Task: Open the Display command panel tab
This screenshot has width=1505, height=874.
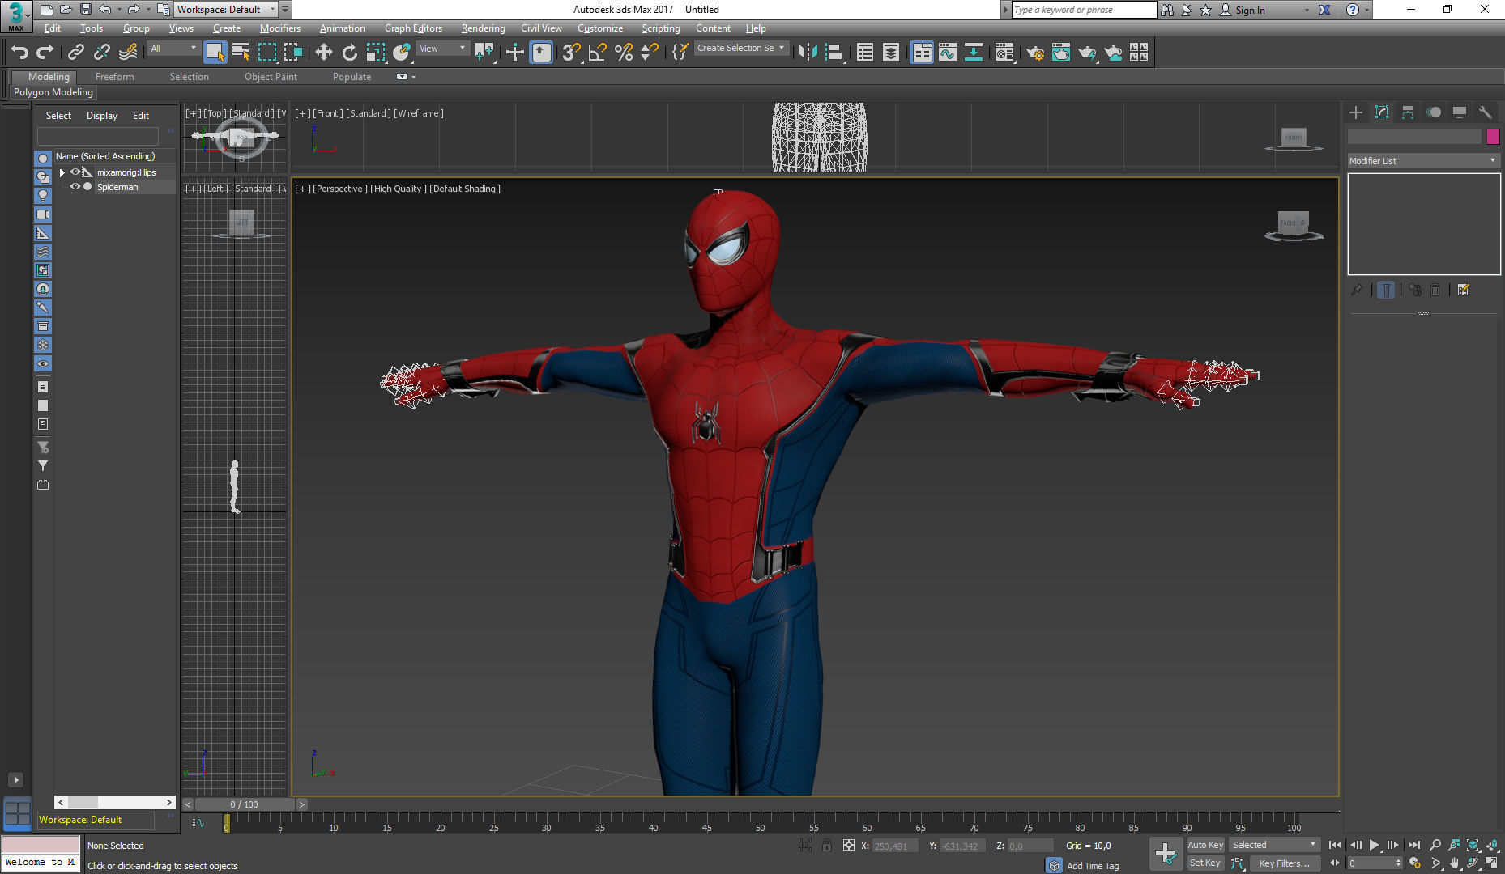Action: click(x=1460, y=112)
